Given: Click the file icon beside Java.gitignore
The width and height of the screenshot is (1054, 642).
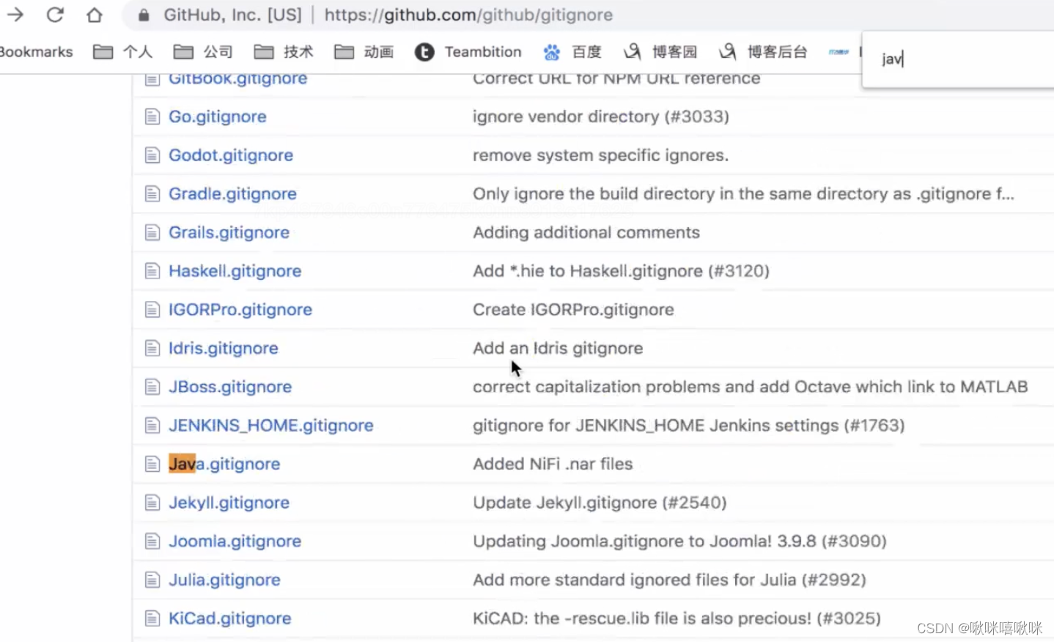Looking at the screenshot, I should 152,465.
